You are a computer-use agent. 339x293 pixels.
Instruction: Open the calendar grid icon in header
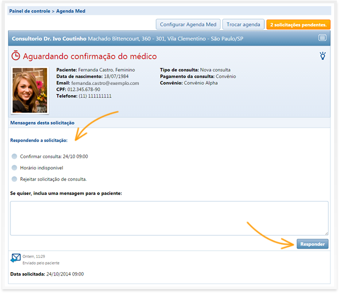(x=322, y=38)
